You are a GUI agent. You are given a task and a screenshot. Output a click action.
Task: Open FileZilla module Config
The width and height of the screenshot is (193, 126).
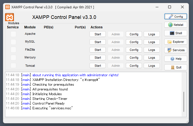[x=134, y=50]
